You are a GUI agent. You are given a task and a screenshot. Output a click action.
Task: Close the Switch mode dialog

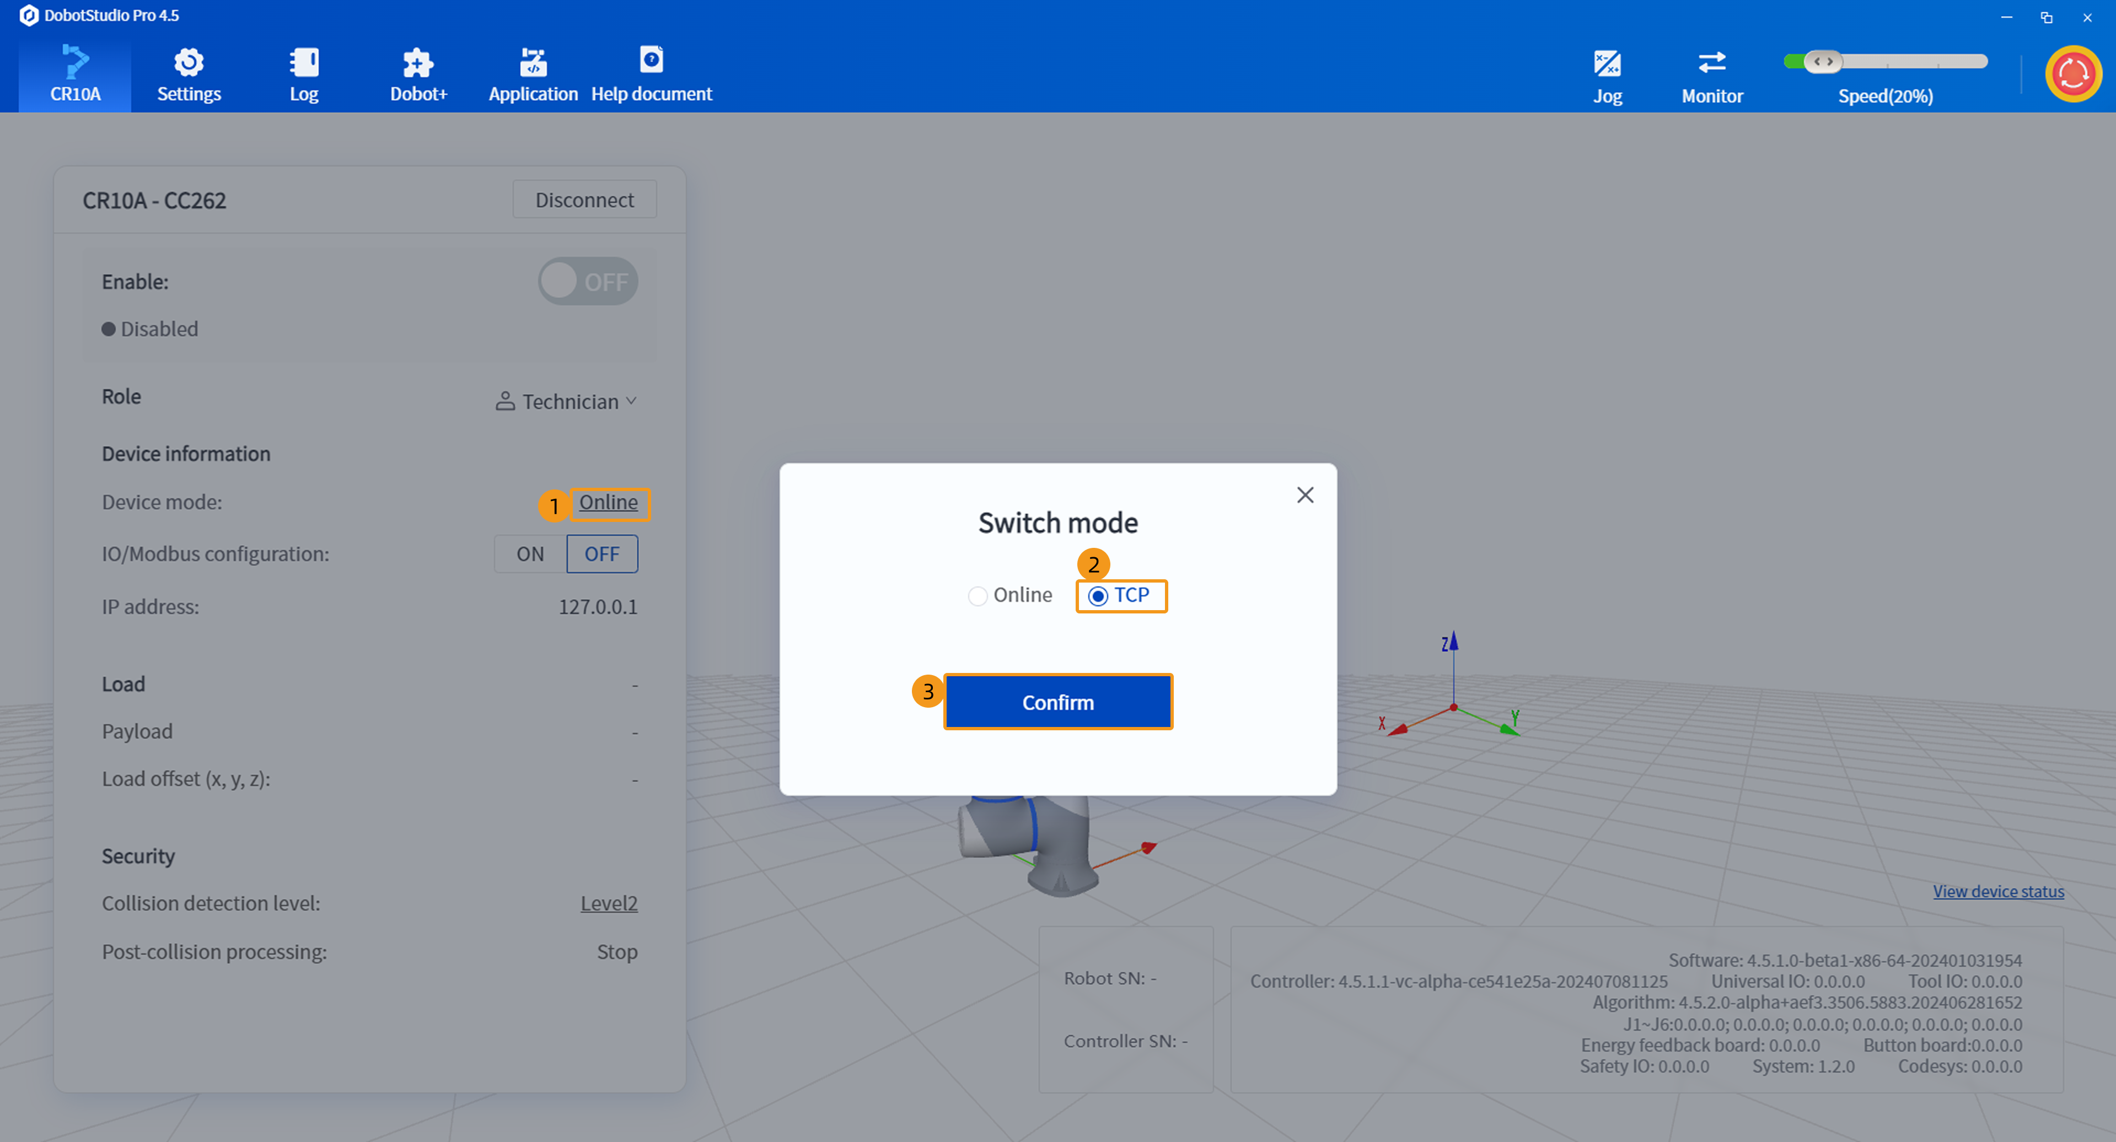tap(1304, 495)
